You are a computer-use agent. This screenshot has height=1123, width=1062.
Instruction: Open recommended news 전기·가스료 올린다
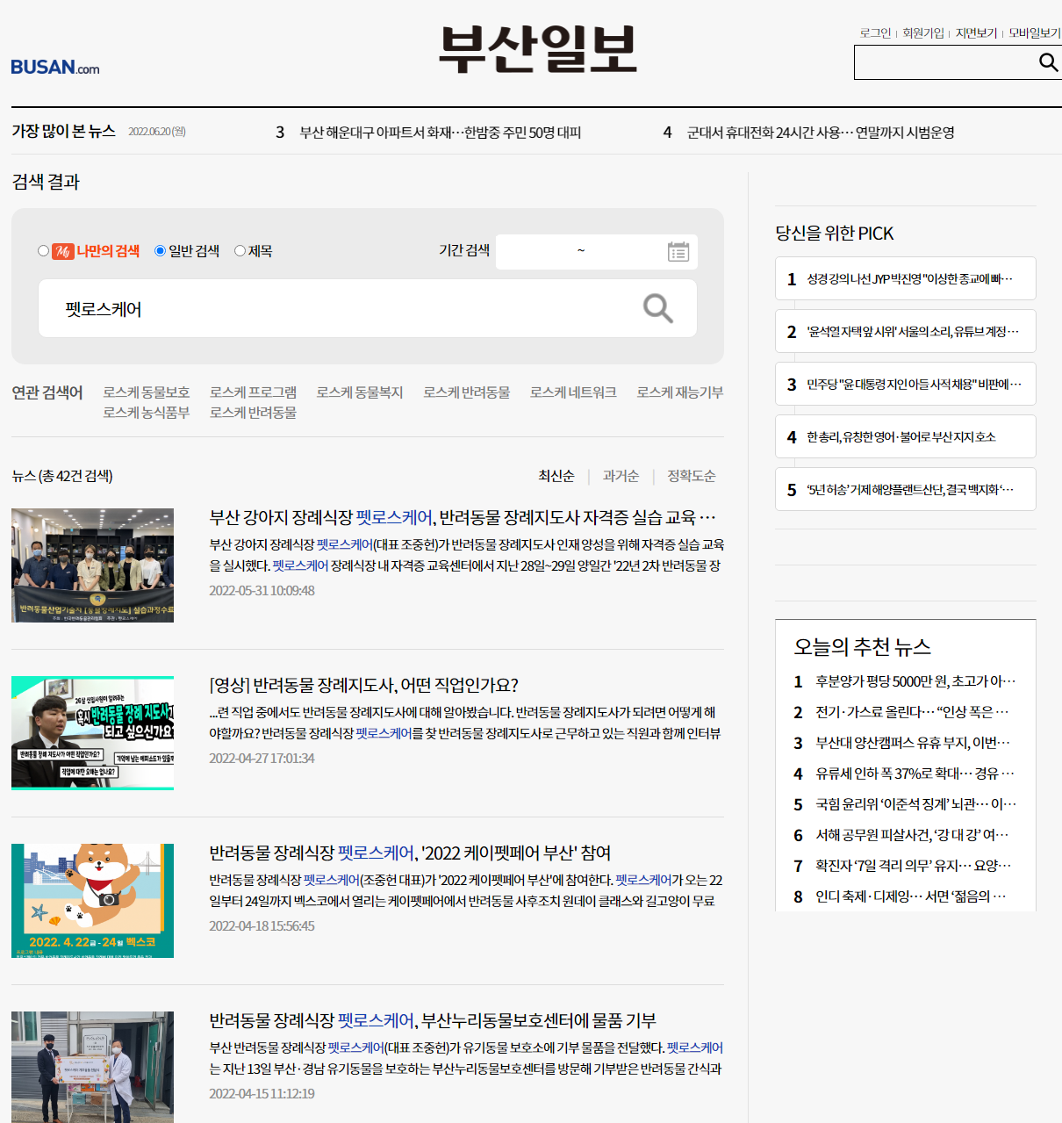coord(912,712)
